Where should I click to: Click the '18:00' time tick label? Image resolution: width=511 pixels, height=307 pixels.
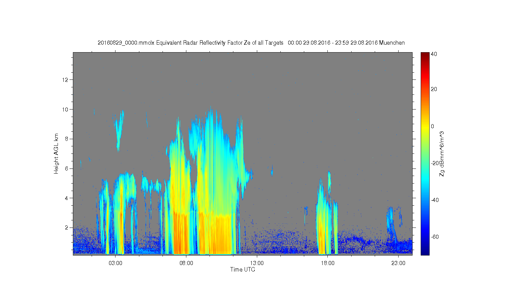pos(327,263)
